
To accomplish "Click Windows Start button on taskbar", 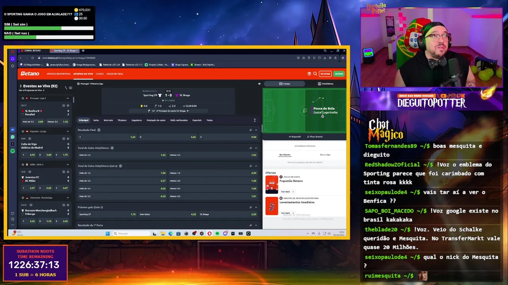I will click(108, 234).
